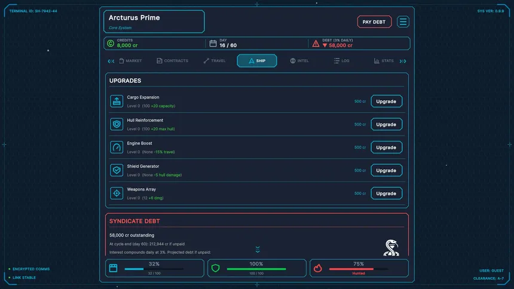
Task: Click the UPGRADES section heading
Action: tap(126, 81)
